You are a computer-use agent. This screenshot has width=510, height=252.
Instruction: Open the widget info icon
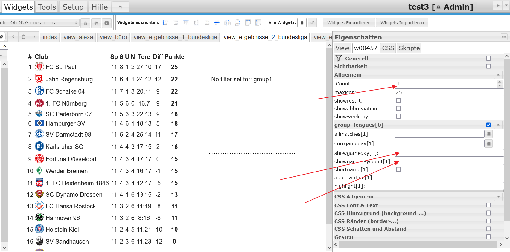[x=106, y=23]
